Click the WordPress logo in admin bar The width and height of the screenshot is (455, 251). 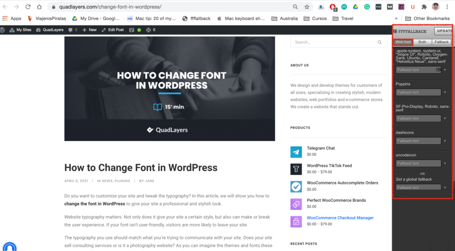click(3, 30)
